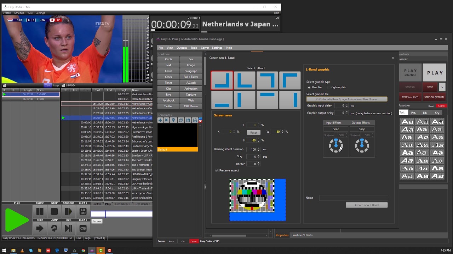Image resolution: width=453 pixels, height=254 pixels.
Task: Add a new template with plus icon
Action: 160,120
